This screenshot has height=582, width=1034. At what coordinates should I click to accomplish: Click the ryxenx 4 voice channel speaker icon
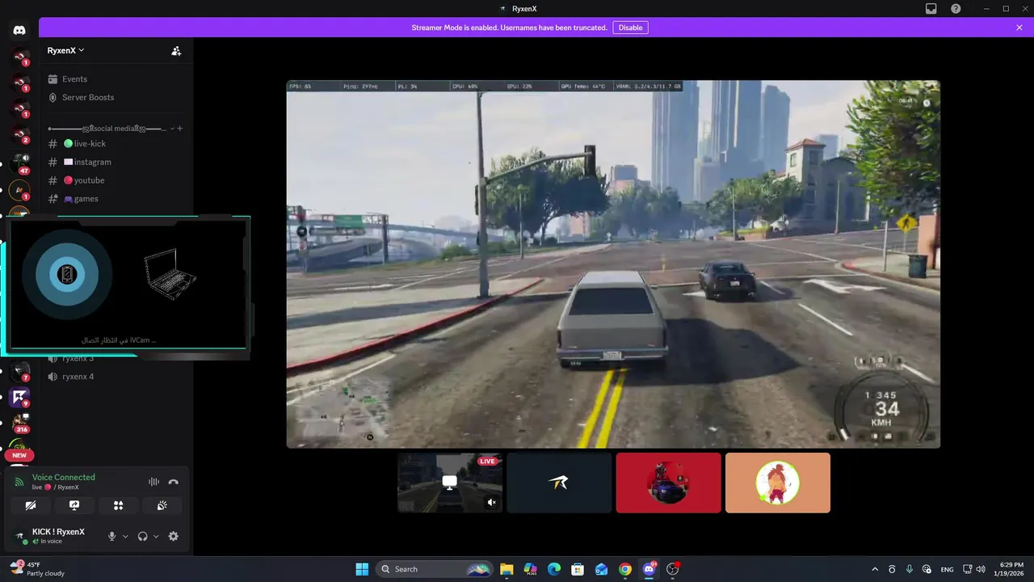click(53, 377)
